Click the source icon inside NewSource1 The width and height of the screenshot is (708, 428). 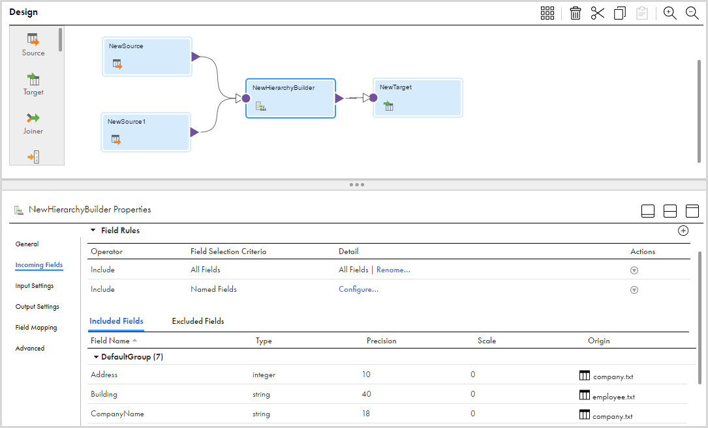coord(116,140)
